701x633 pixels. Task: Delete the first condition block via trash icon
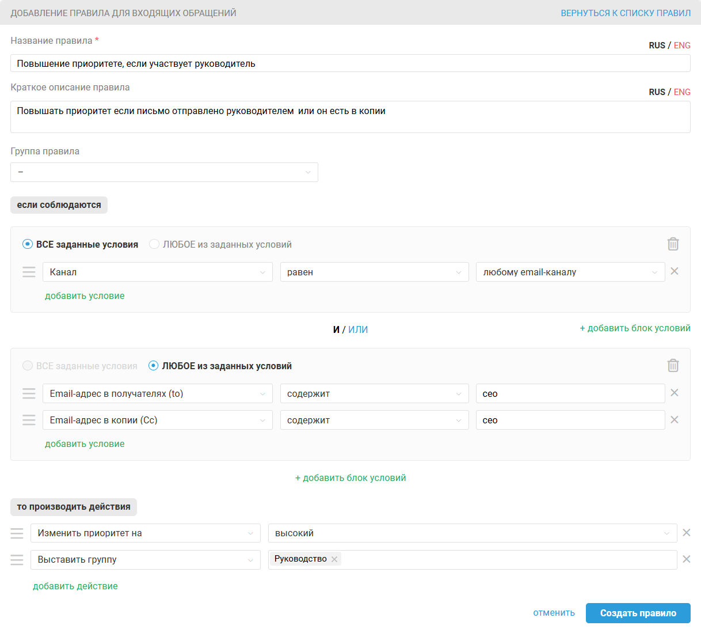[673, 244]
